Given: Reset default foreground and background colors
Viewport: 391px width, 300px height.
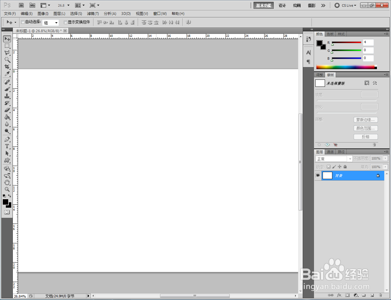Looking at the screenshot, I should coord(4,196).
